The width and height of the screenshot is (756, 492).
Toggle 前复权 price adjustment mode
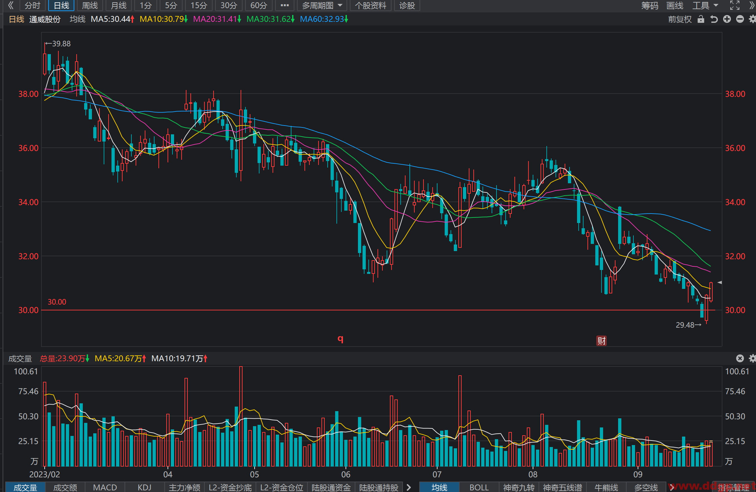click(x=680, y=19)
